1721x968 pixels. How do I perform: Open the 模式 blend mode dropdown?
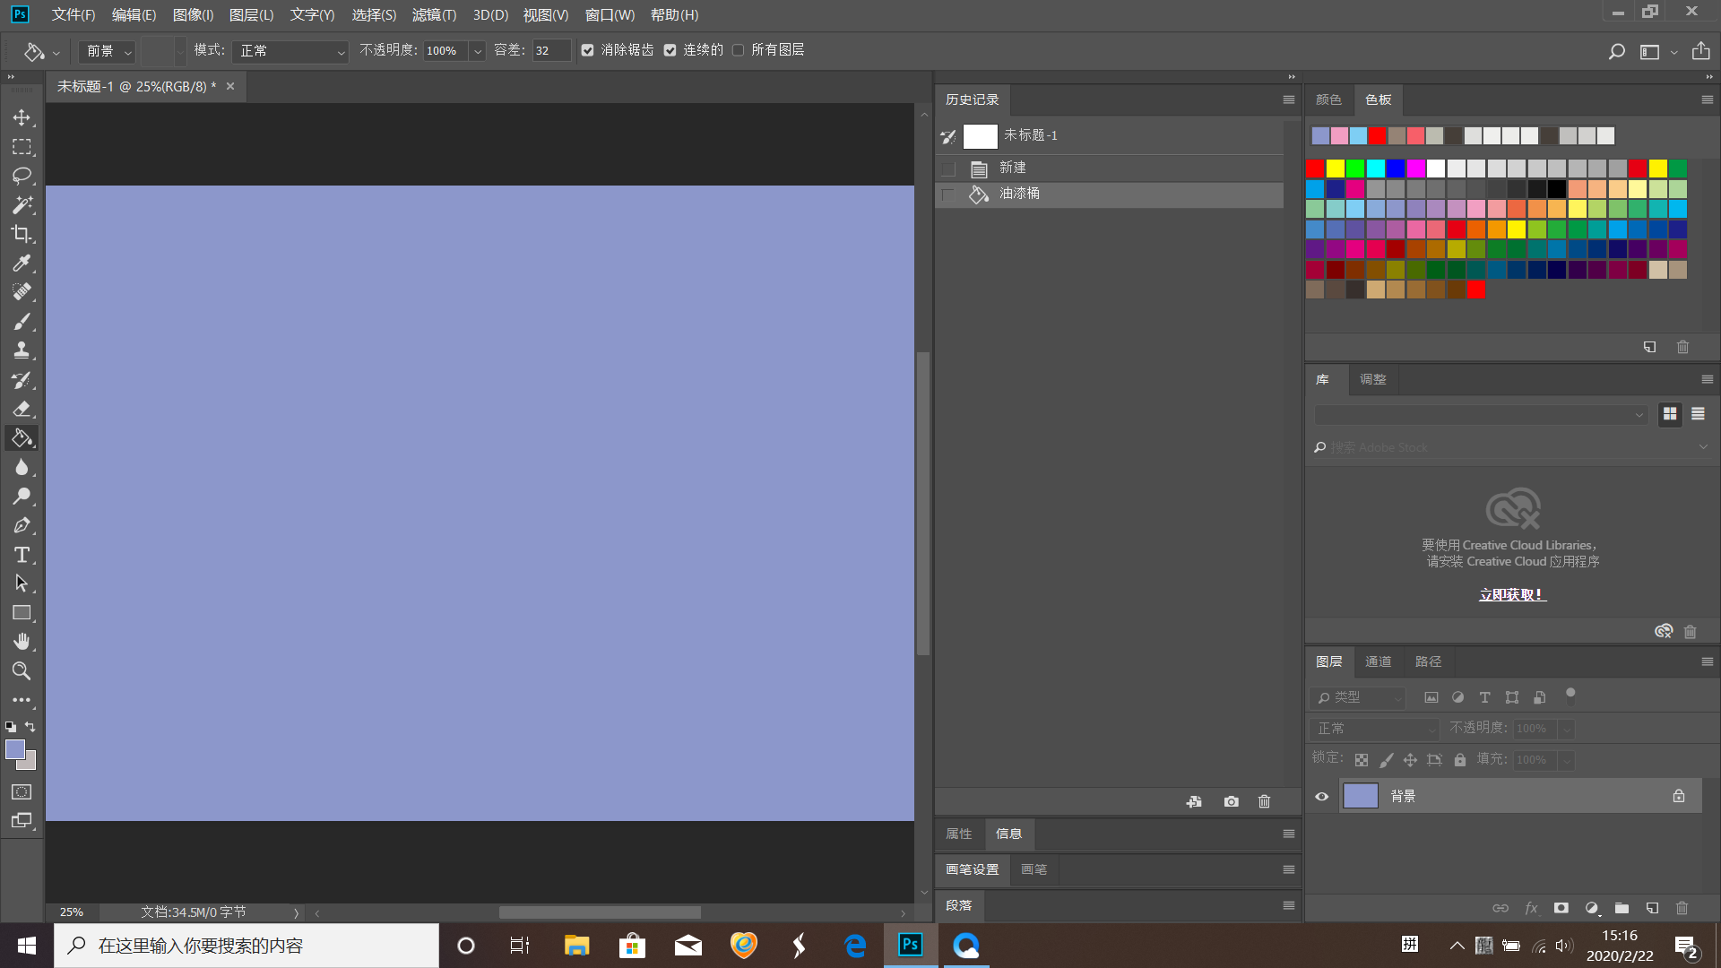tap(290, 51)
